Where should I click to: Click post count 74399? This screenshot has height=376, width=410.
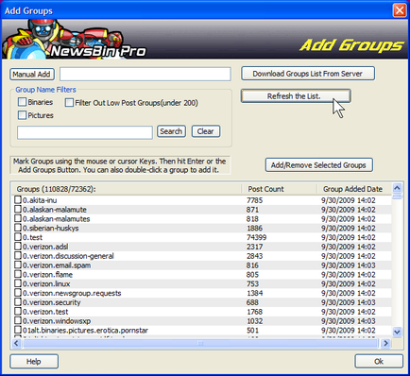[256, 237]
